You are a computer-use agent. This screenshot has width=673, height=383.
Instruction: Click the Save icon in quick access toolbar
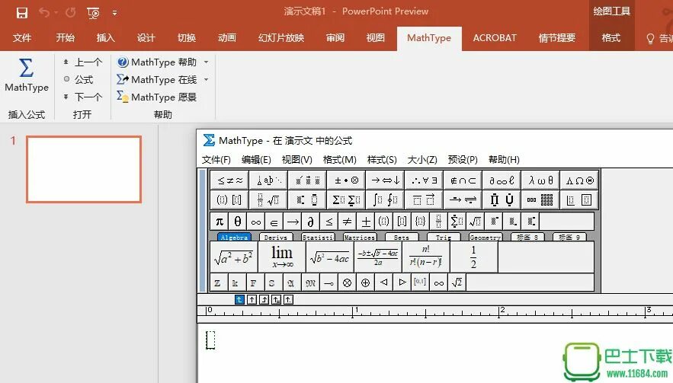tap(21, 12)
